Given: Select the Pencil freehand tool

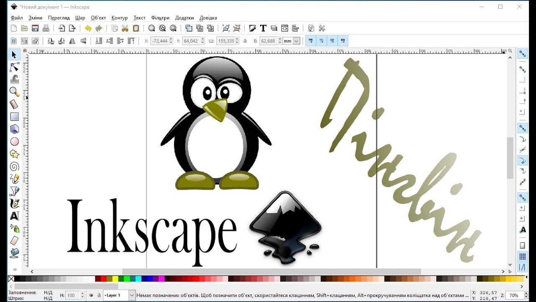Looking at the screenshot, I should coord(14,179).
